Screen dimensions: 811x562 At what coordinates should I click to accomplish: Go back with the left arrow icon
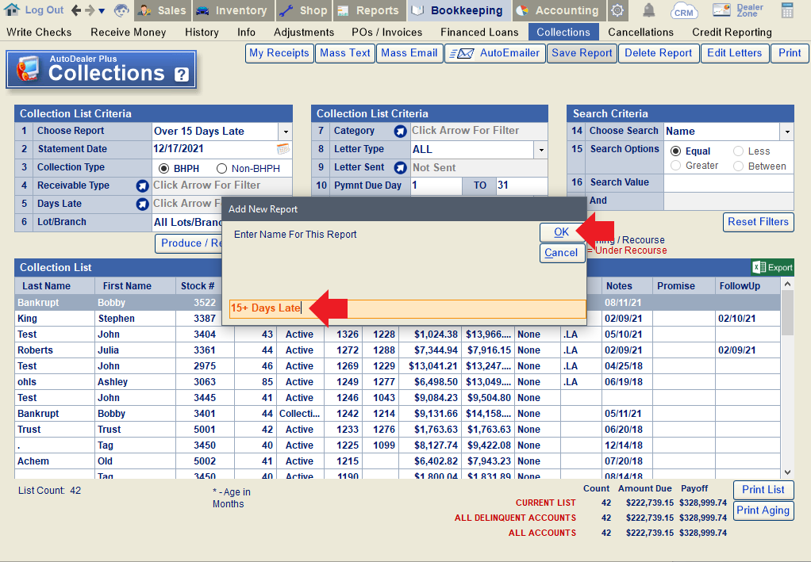pyautogui.click(x=76, y=10)
